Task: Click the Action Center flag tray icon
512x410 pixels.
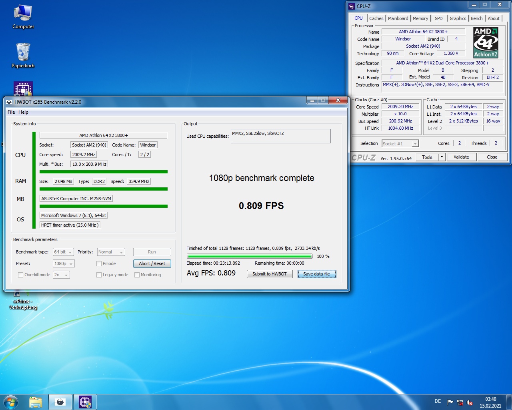Action: pos(450,402)
